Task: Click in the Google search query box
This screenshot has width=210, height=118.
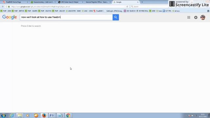Action: [66, 17]
